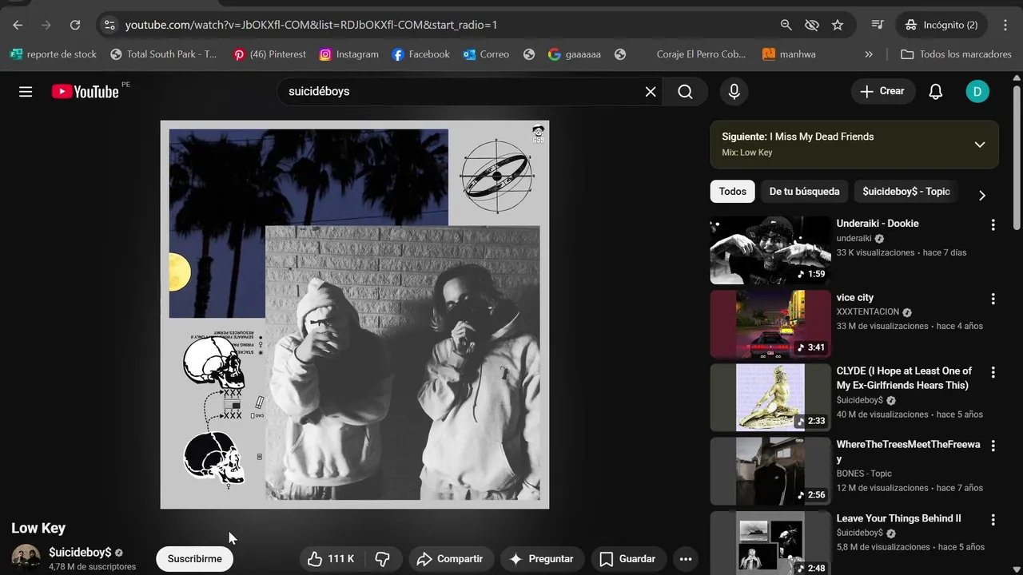Subscribe with the Suscribirme button
This screenshot has height=575, width=1023.
pos(195,559)
